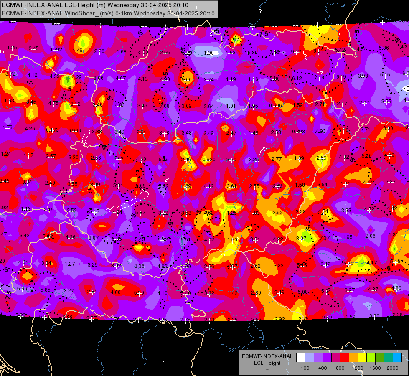Click the grid point value '4.70'

(x=348, y=263)
